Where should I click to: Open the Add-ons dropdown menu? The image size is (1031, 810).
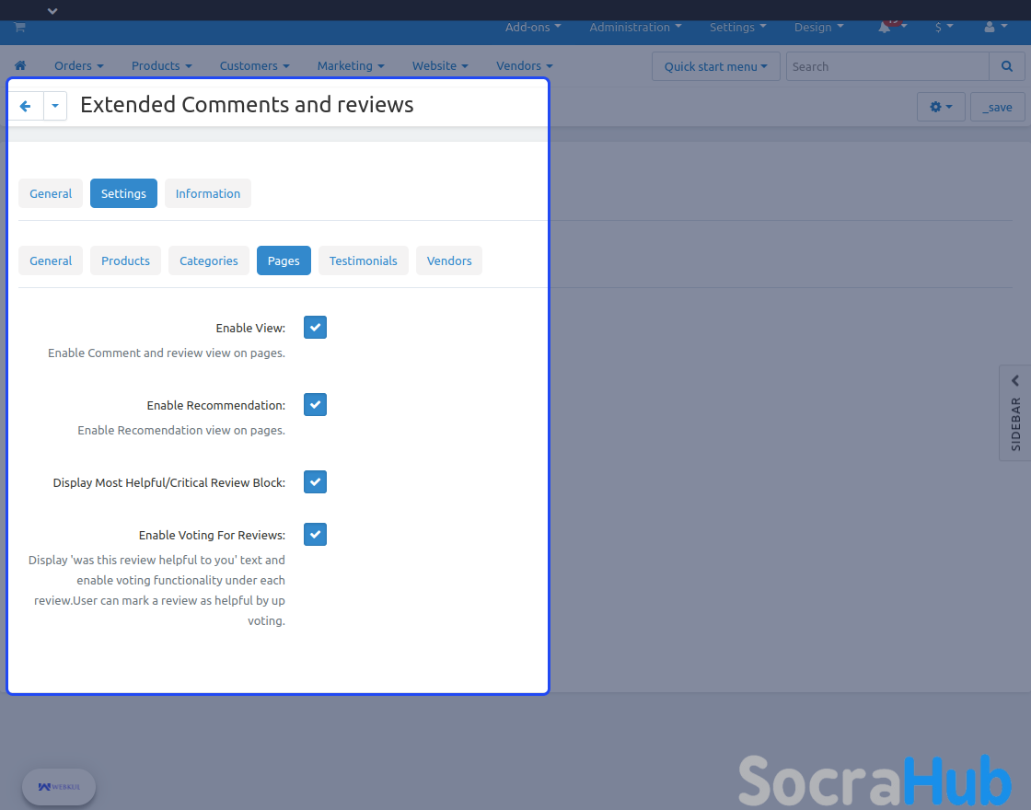pyautogui.click(x=533, y=28)
